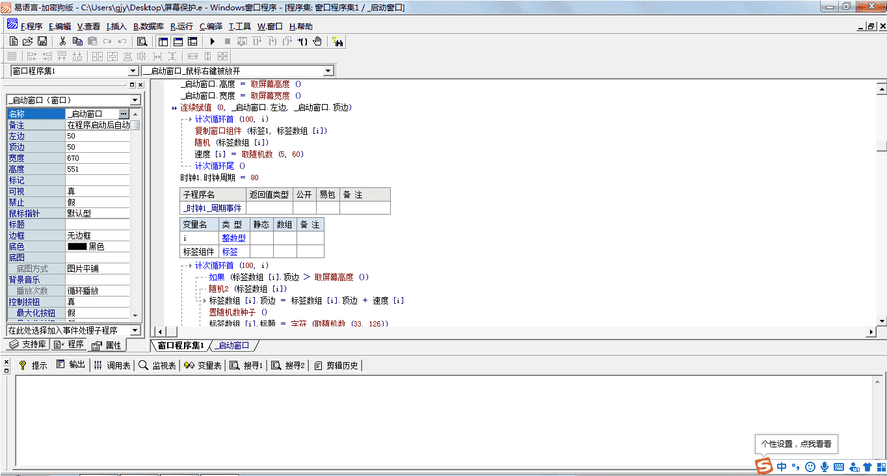887x476 pixels.
Task: Open the F.程序 menu
Action: point(31,27)
